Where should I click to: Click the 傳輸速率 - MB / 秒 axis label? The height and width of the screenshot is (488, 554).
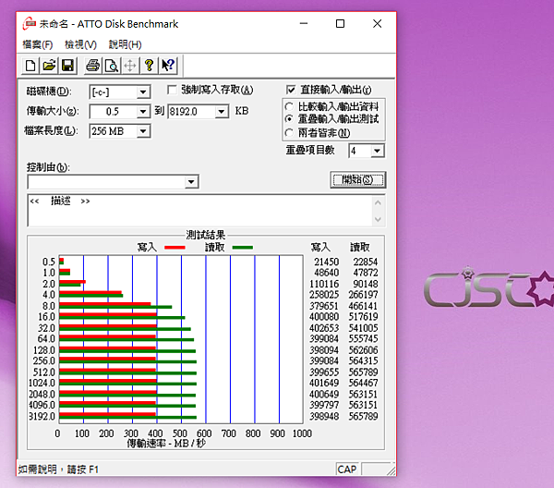click(x=166, y=443)
